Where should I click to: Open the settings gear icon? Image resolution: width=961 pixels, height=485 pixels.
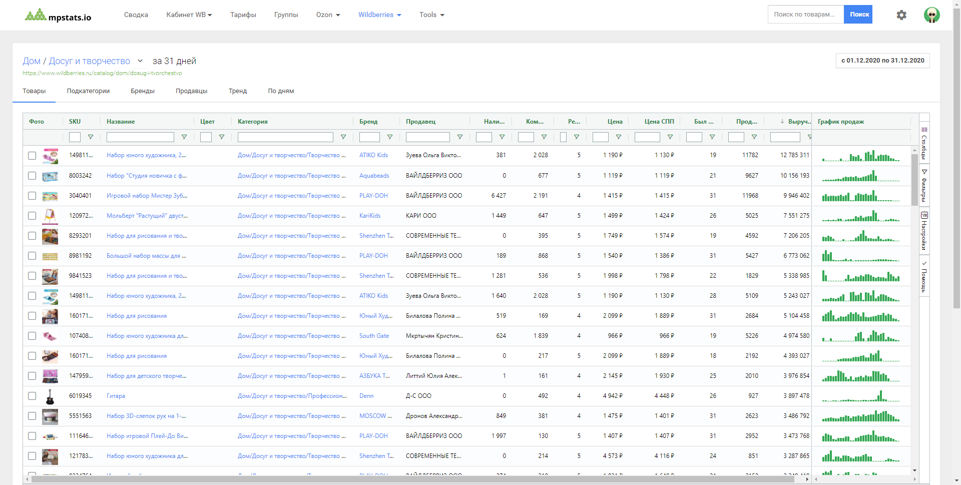click(x=901, y=15)
